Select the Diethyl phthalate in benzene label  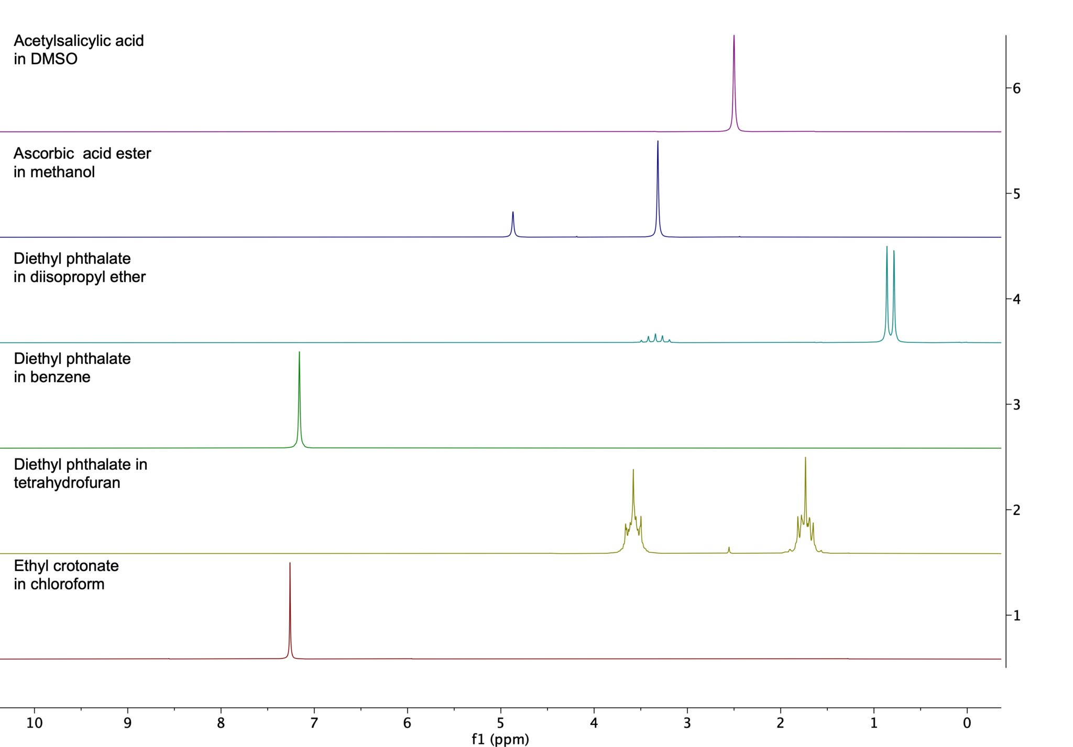click(71, 366)
